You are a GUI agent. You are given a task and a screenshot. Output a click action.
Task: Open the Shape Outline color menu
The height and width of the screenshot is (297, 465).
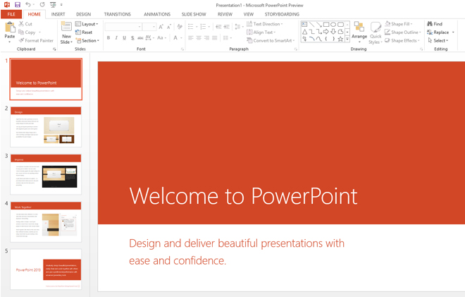tap(403, 32)
